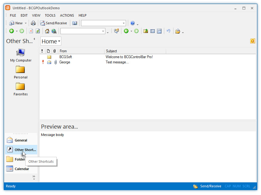The height and width of the screenshot is (195, 261).
Task: Expand navigation pane configure buttons chevron
Action: coord(34,177)
